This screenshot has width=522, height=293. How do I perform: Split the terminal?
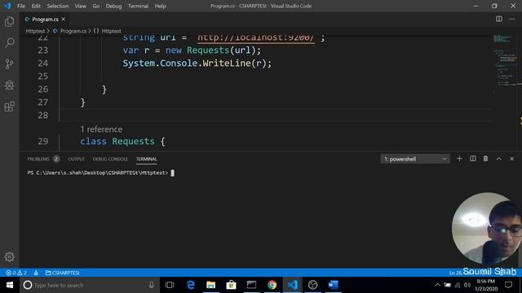473,159
